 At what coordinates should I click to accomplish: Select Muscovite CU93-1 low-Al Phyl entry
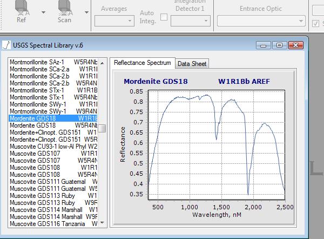(53, 147)
